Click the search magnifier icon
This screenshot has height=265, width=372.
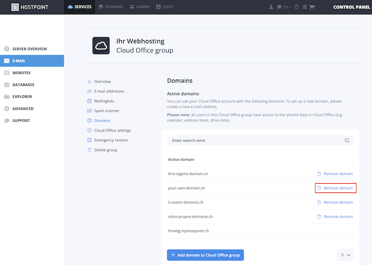347,140
